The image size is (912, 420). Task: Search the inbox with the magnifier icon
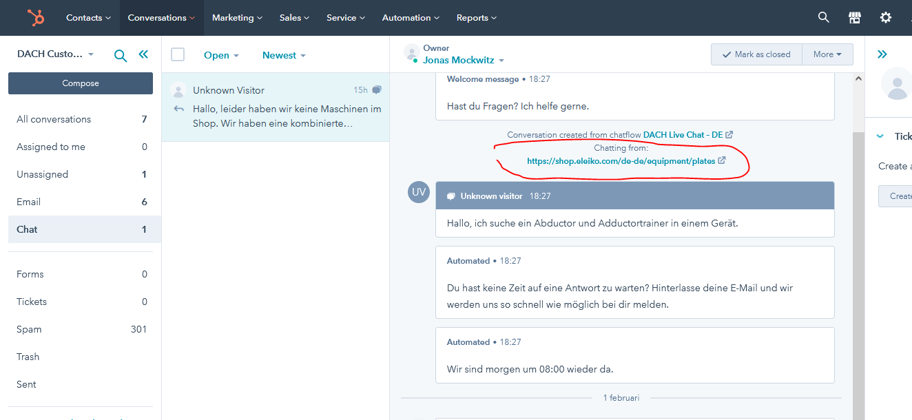point(121,56)
